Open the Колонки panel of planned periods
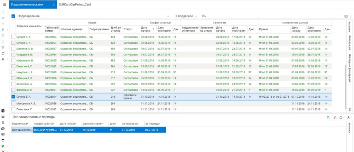The image size is (354, 152). point(350,128)
